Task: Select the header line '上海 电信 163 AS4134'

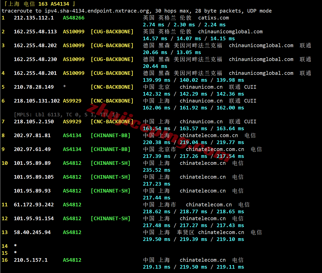Action: (x=39, y=4)
